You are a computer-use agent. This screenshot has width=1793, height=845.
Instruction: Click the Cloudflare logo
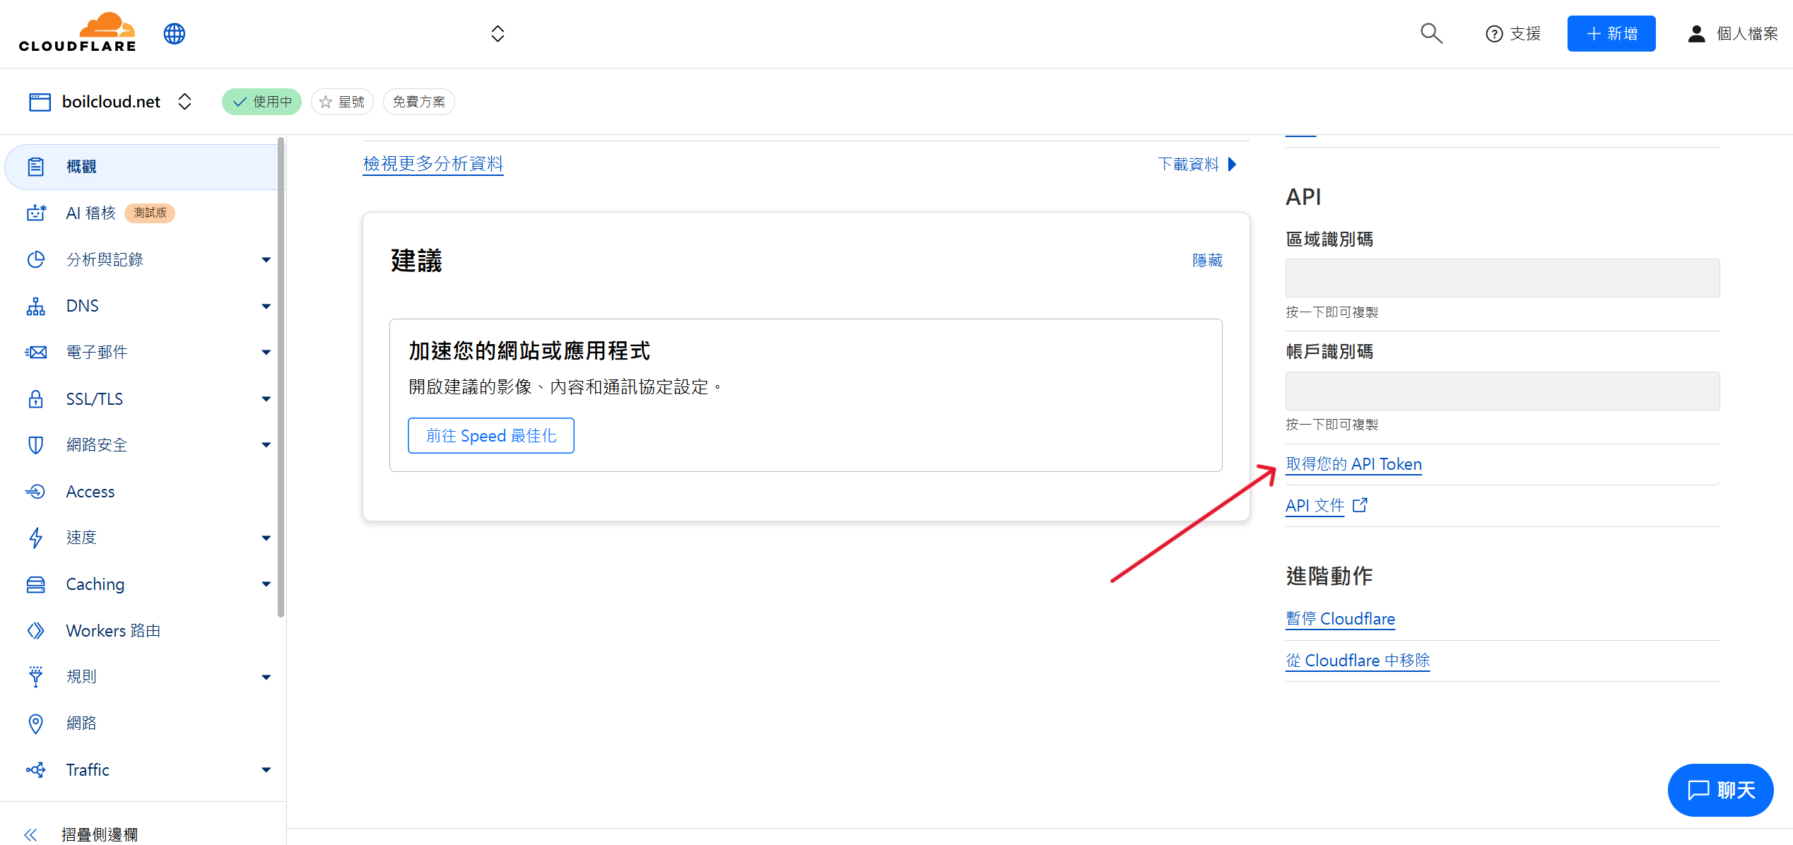[x=78, y=32]
